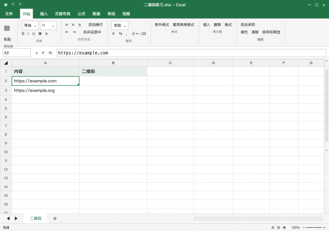
Task: Click the middle align icon
Action: 73,25
